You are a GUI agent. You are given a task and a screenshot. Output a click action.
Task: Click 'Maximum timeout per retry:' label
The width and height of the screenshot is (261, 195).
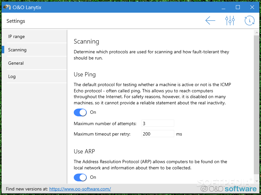tap(102, 134)
